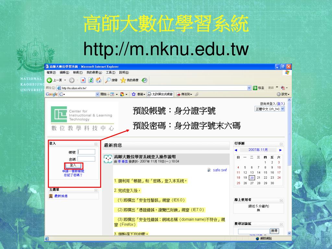This screenshot has height=249, width=332.
Task: Collapse the 行事曆 calendar block
Action: (x=281, y=144)
